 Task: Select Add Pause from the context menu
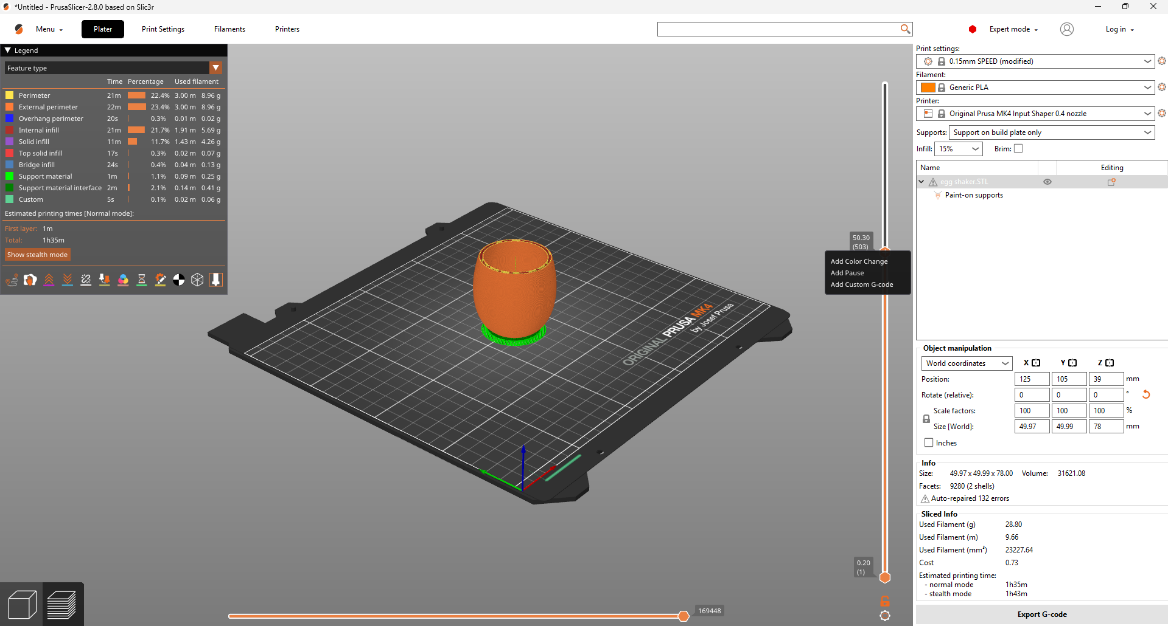click(847, 273)
